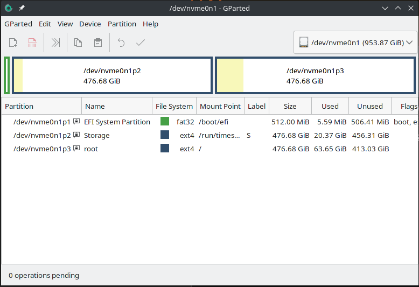419x287 pixels.
Task: Click the Delete partition toolbar icon
Action: click(x=32, y=43)
